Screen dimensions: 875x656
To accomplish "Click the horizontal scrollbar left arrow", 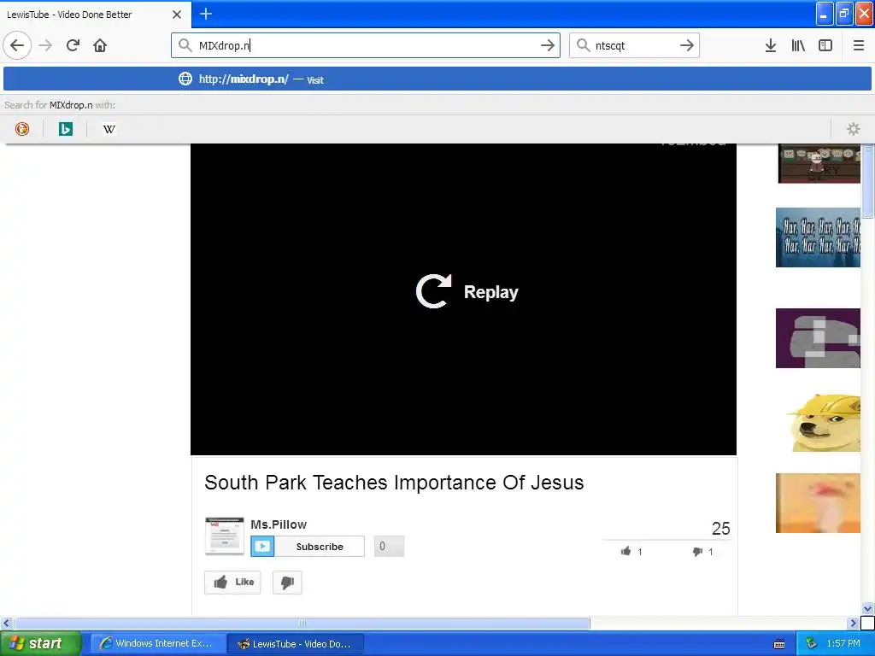I will click(x=6, y=623).
